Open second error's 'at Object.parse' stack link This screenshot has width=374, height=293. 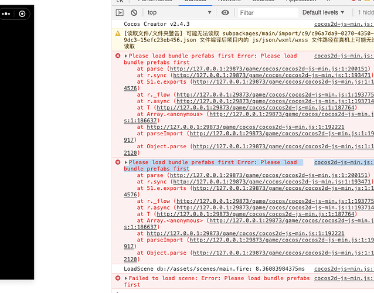283,253
